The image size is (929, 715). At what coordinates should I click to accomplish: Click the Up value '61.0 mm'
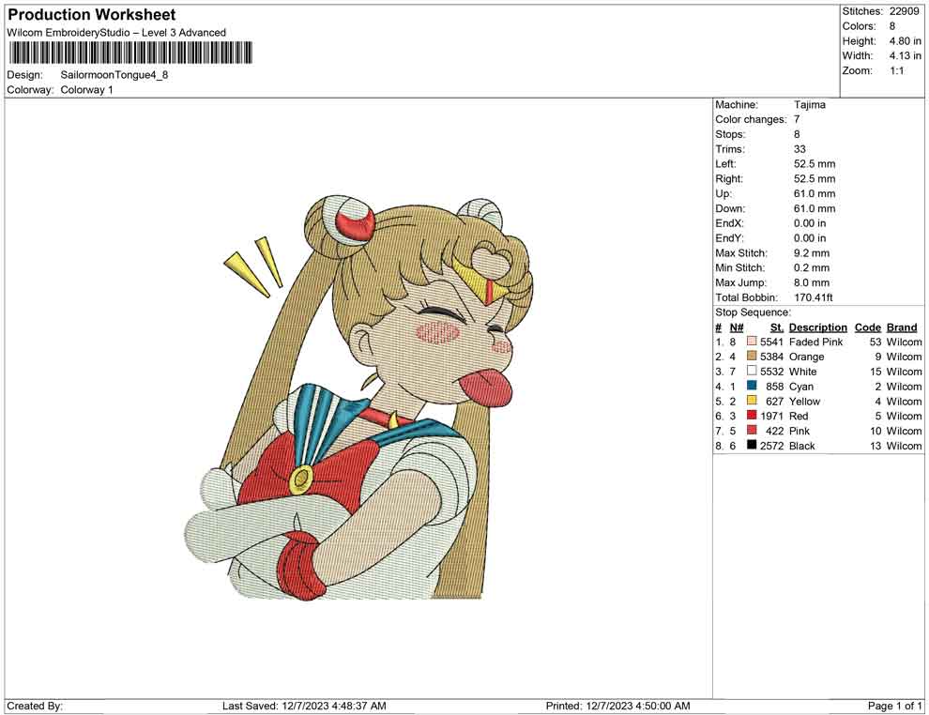click(815, 193)
